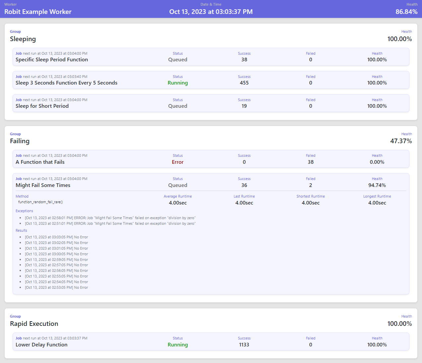The height and width of the screenshot is (363, 422).
Task: Select the Failing group title
Action: (20, 141)
